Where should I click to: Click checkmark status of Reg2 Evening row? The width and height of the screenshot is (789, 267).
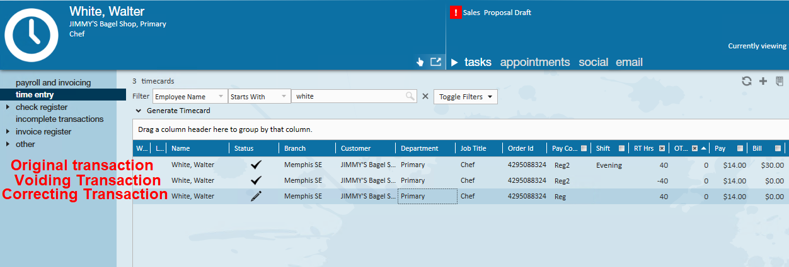tap(256, 165)
